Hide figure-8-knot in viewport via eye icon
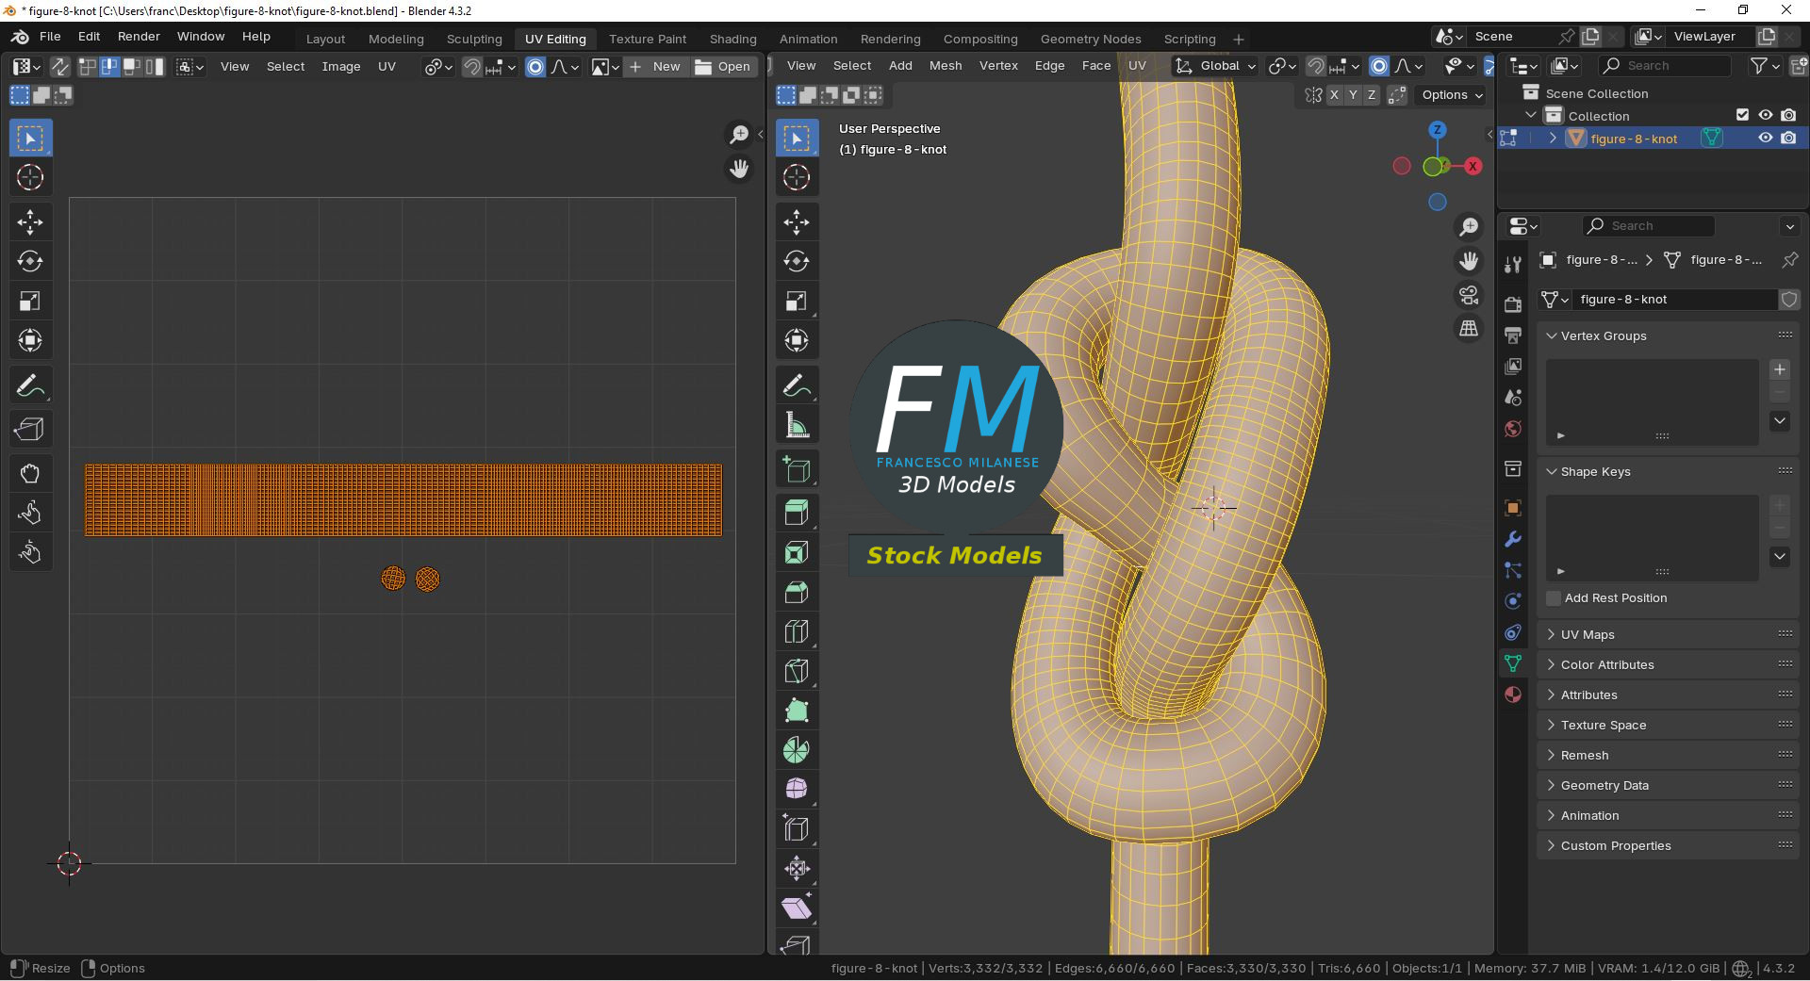The height and width of the screenshot is (981, 1810). (x=1766, y=139)
